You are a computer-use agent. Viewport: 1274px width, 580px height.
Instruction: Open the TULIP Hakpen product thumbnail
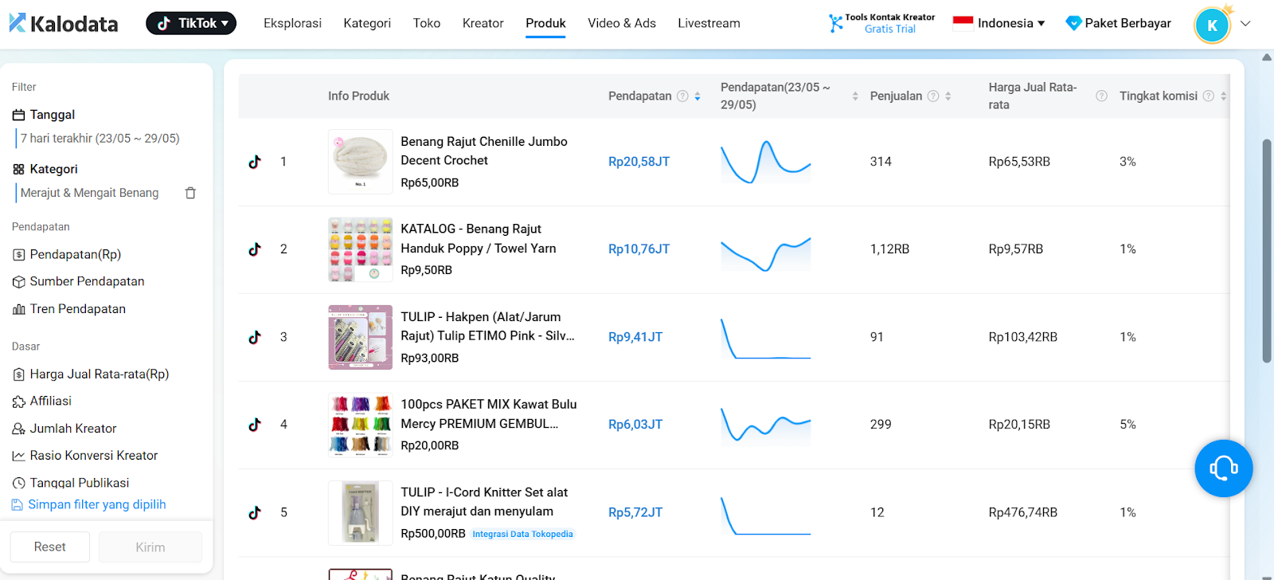361,337
